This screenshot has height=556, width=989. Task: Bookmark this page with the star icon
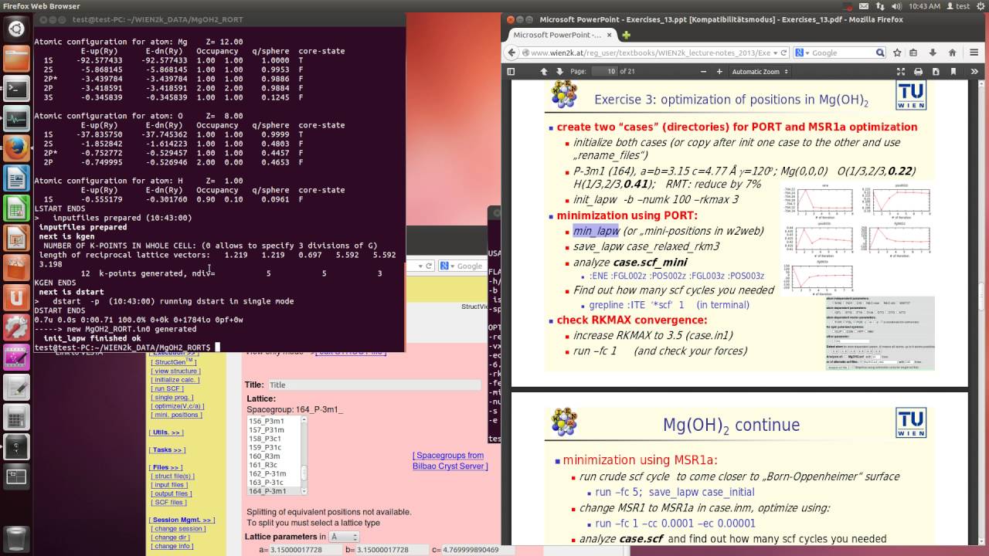[x=897, y=53]
